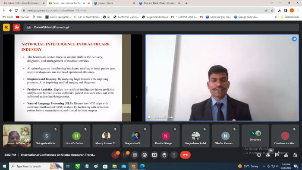The width and height of the screenshot is (302, 170).
Task: Open meeting details info icon
Action: [x=259, y=155]
